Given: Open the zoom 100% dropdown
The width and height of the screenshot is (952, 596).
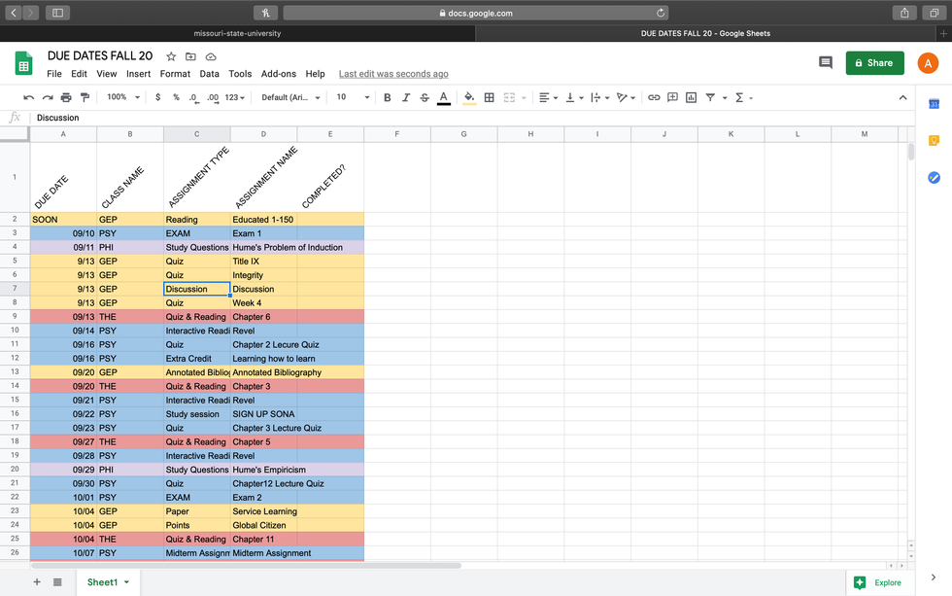Looking at the screenshot, I should pos(122,97).
